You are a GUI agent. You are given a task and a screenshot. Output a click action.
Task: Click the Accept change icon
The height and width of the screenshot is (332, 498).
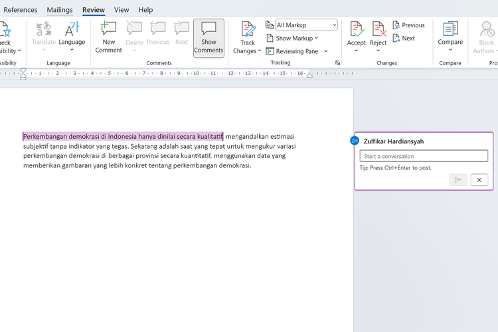[x=357, y=29]
